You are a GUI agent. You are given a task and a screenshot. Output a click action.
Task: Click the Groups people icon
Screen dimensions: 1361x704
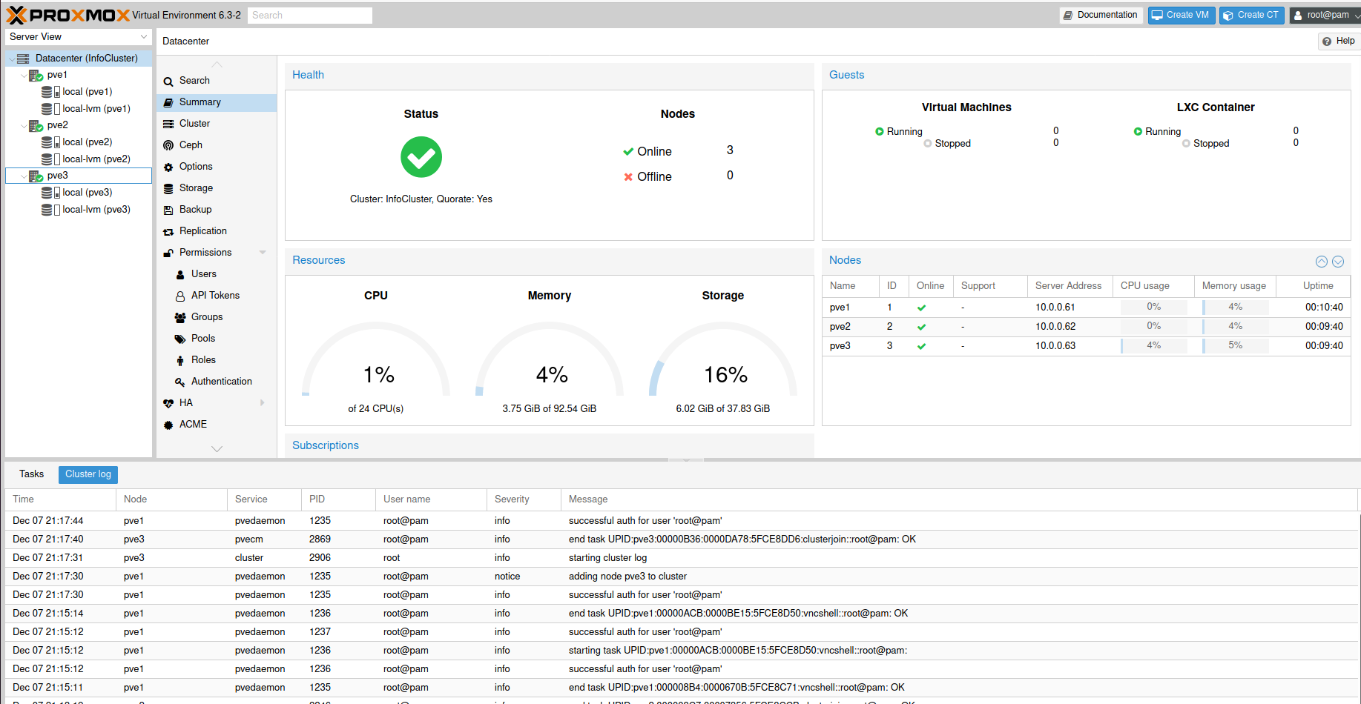tap(180, 318)
